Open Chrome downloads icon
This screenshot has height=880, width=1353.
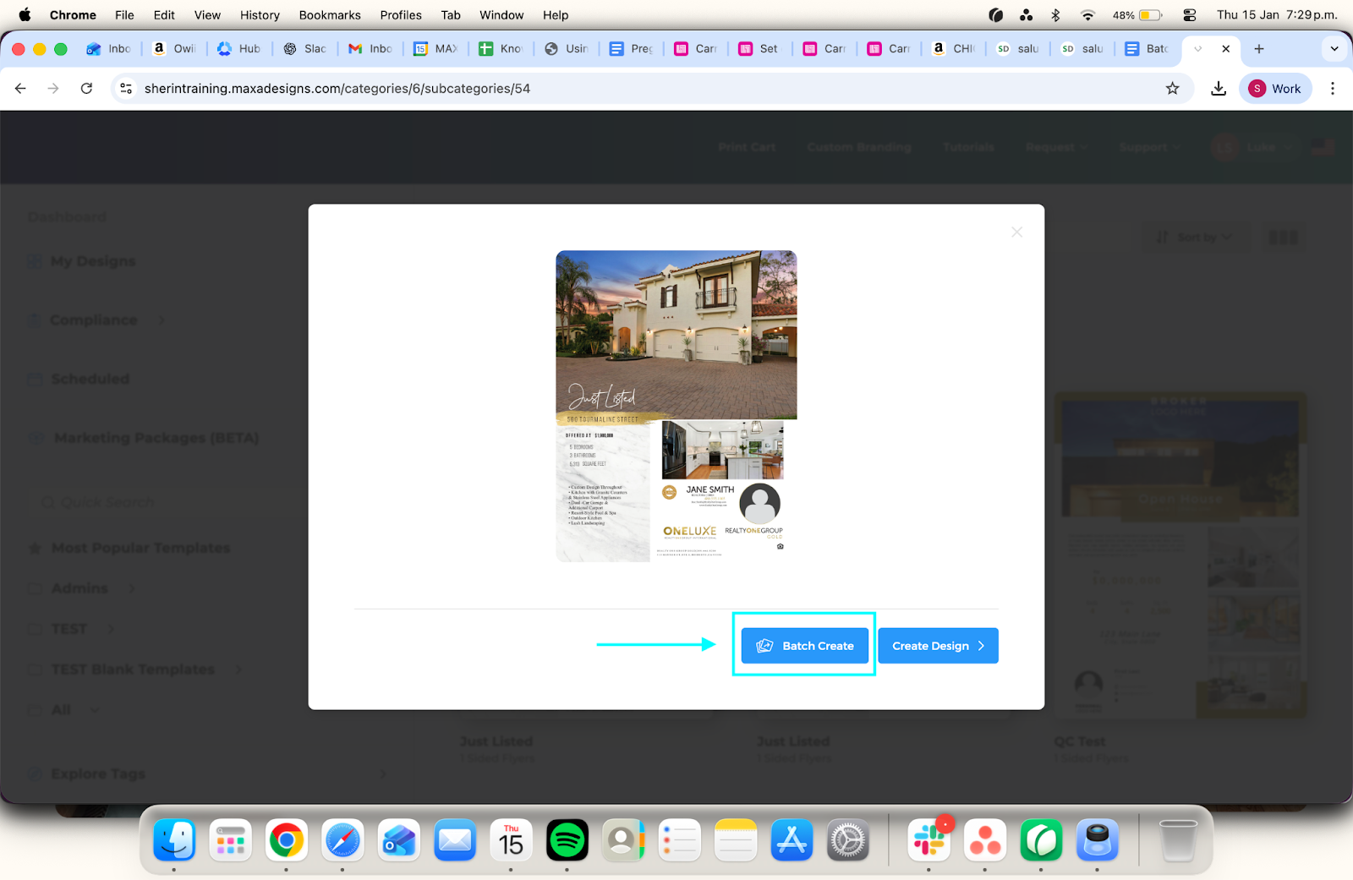(x=1219, y=89)
